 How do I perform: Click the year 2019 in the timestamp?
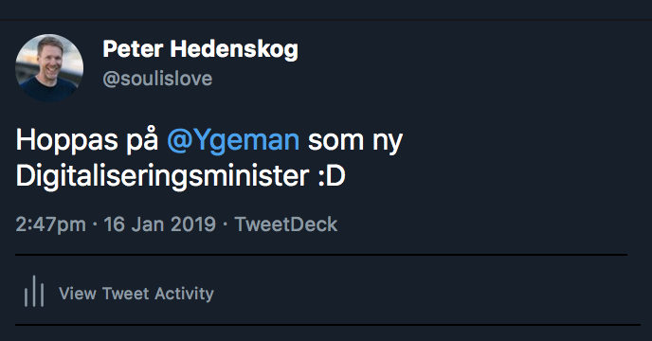coord(193,224)
